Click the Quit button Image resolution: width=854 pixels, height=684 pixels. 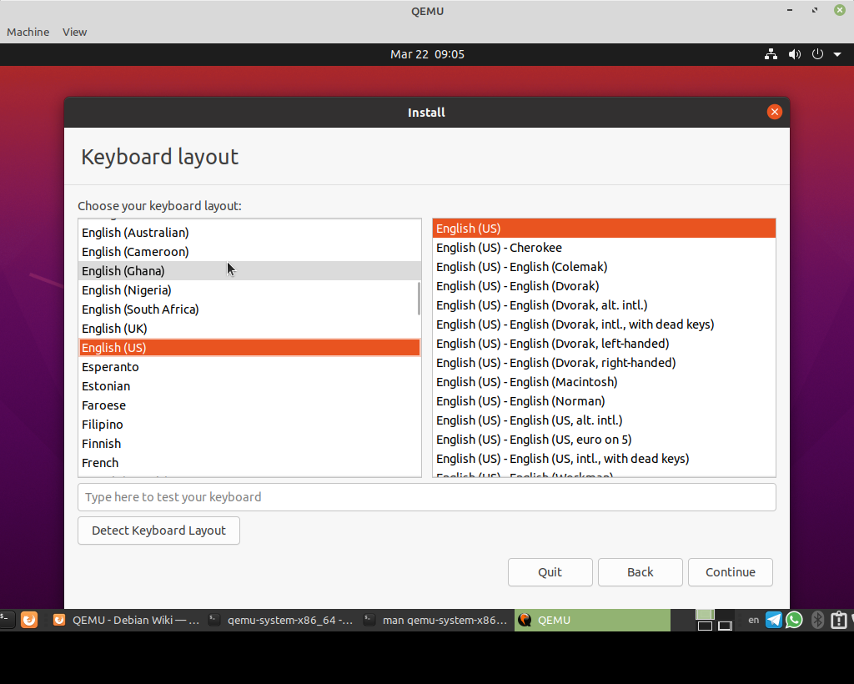pyautogui.click(x=550, y=572)
